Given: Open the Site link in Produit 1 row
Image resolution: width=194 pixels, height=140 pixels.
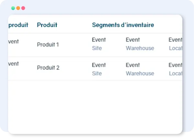Looking at the screenshot, I should (97, 48).
